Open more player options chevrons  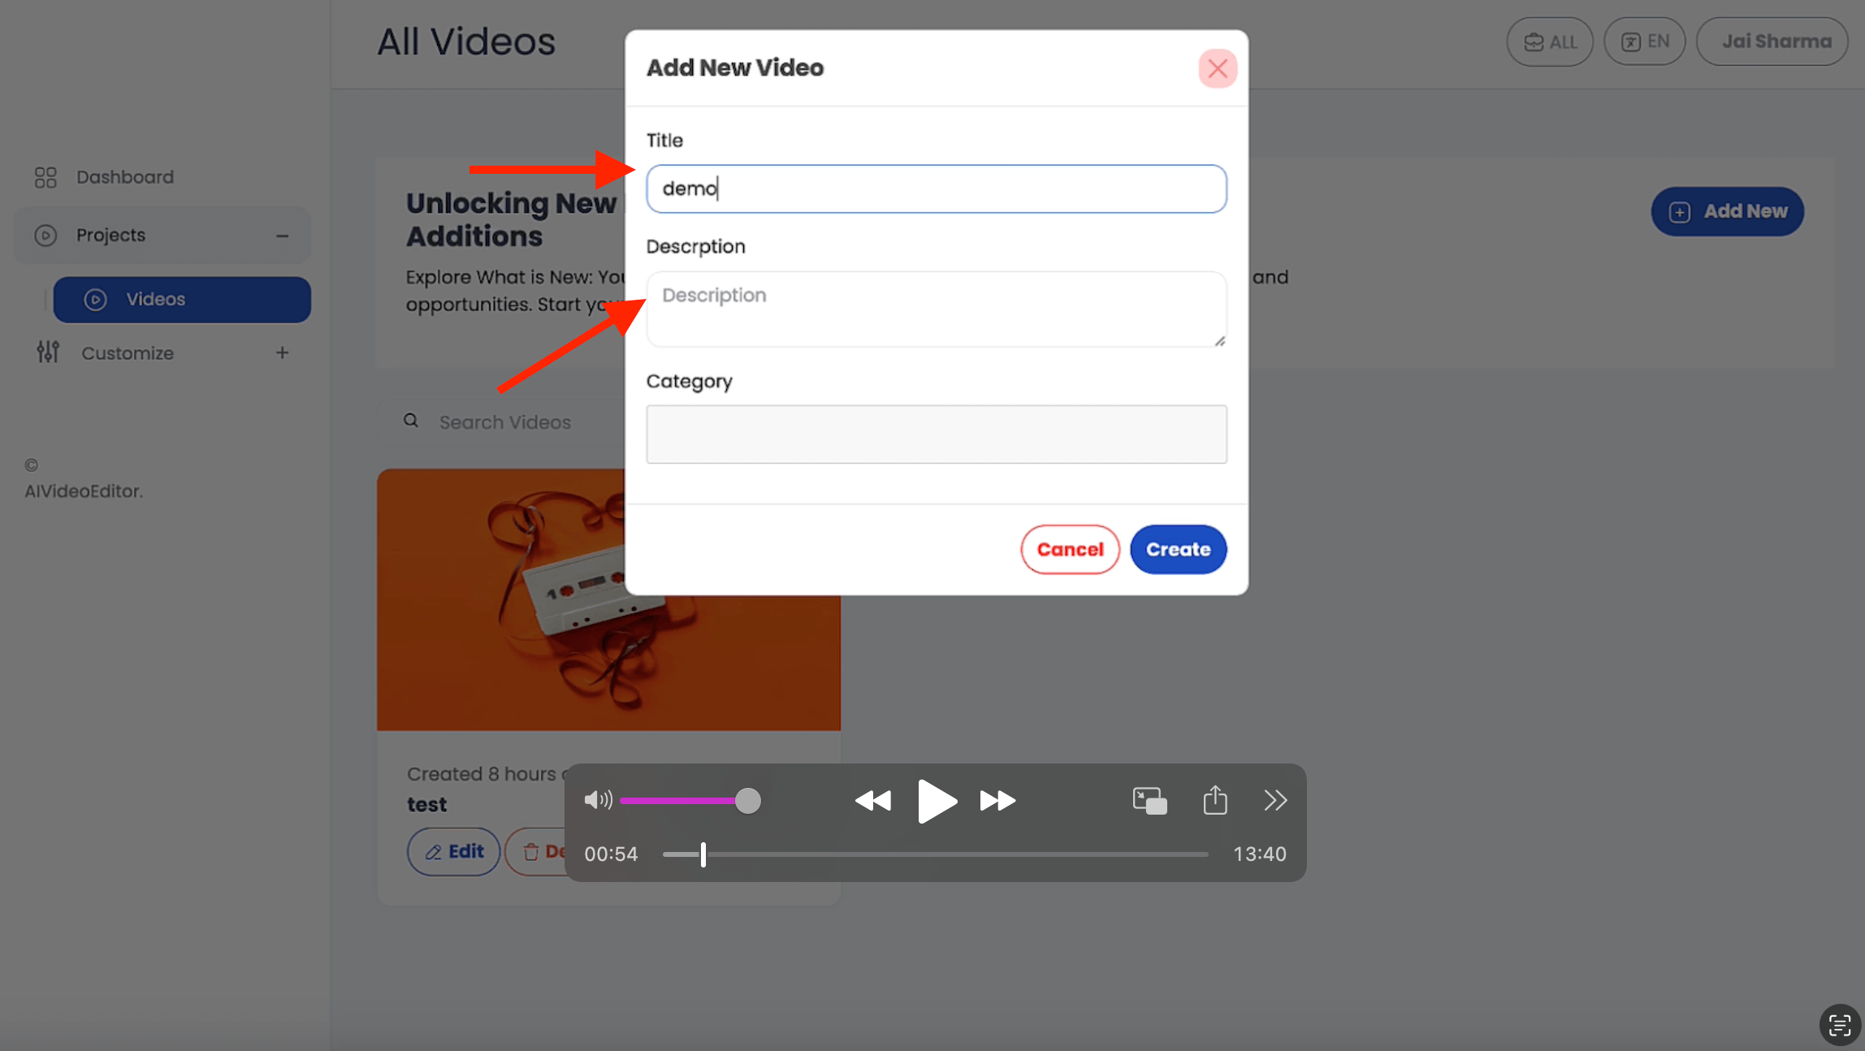point(1275,801)
